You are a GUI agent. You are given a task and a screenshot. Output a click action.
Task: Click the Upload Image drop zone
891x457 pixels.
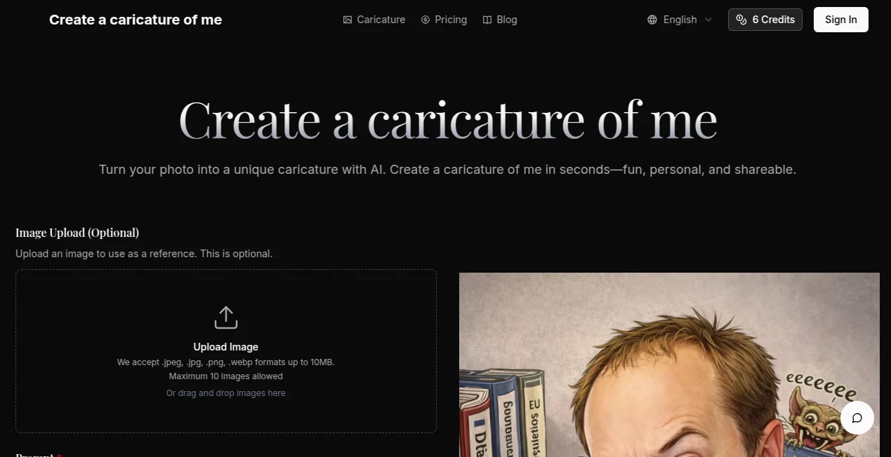pos(225,350)
